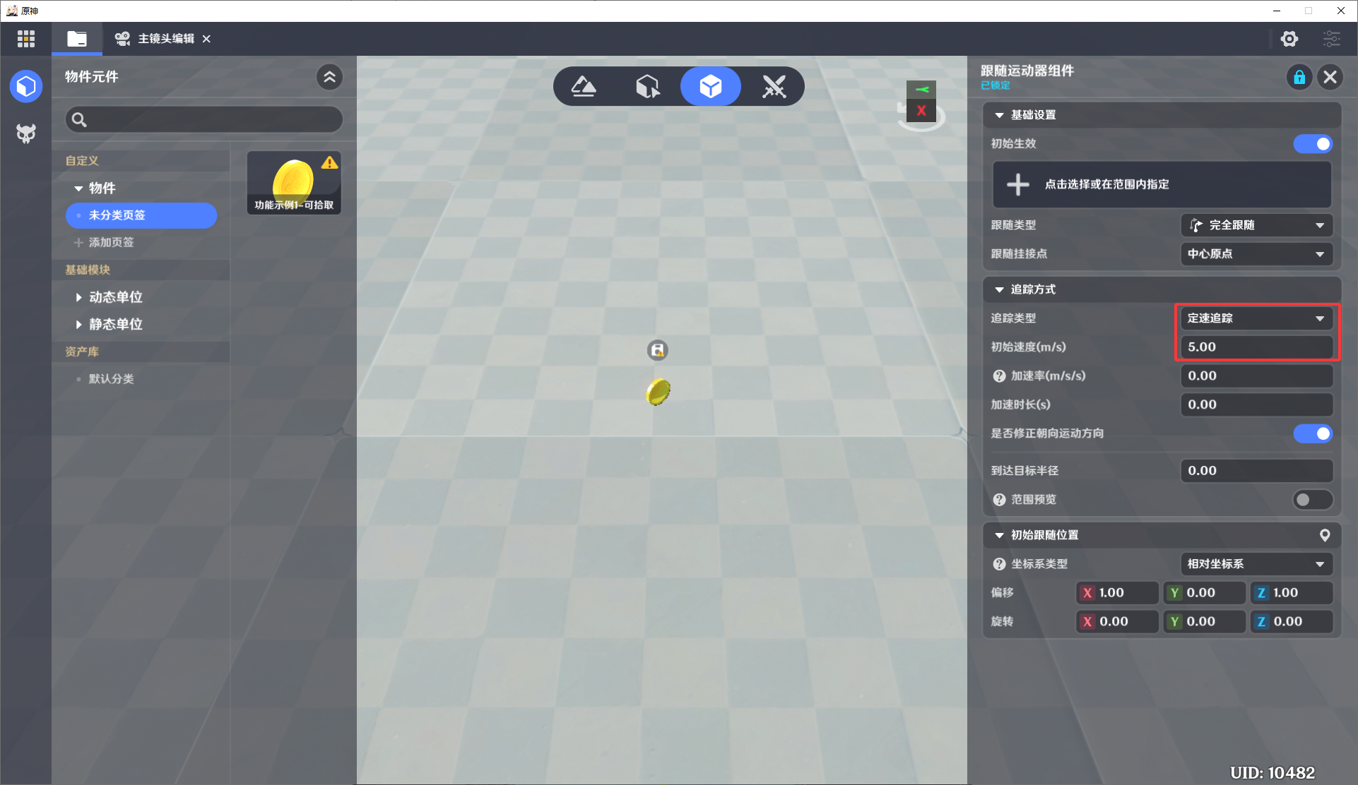Viewport: 1358px width, 785px height.
Task: Click the crossed swords combat icon
Action: click(774, 86)
